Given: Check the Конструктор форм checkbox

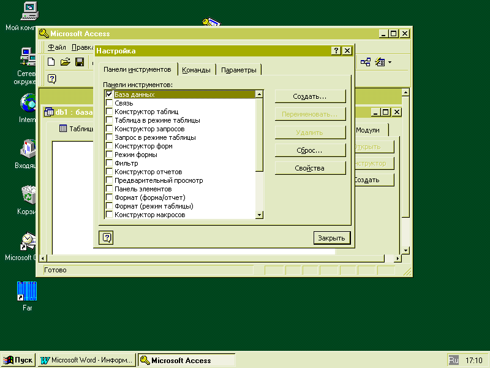Looking at the screenshot, I should click(x=110, y=146).
